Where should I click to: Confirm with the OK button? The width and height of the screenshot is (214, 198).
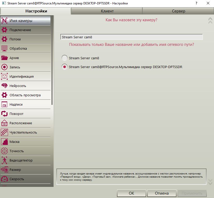[131, 193]
